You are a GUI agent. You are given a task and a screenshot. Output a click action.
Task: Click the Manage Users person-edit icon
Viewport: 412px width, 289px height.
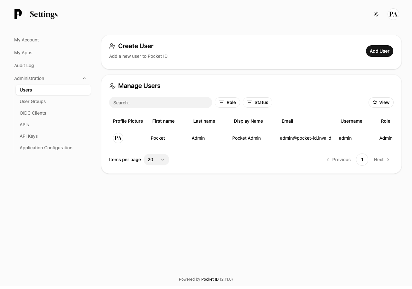112,86
